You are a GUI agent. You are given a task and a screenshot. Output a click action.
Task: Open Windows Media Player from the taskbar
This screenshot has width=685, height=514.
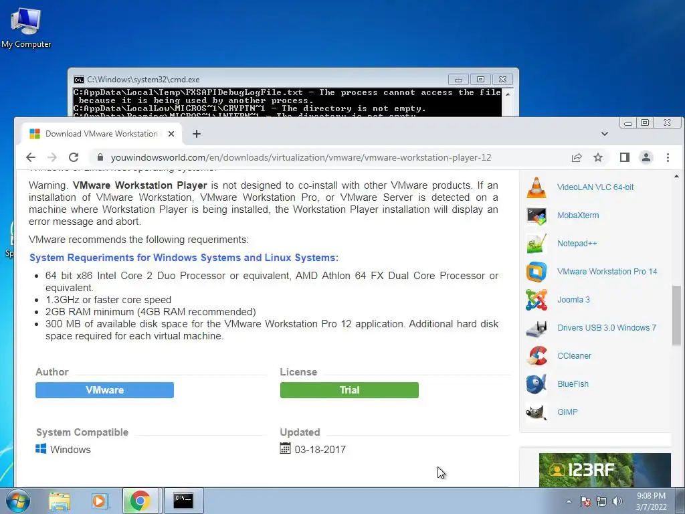100,501
